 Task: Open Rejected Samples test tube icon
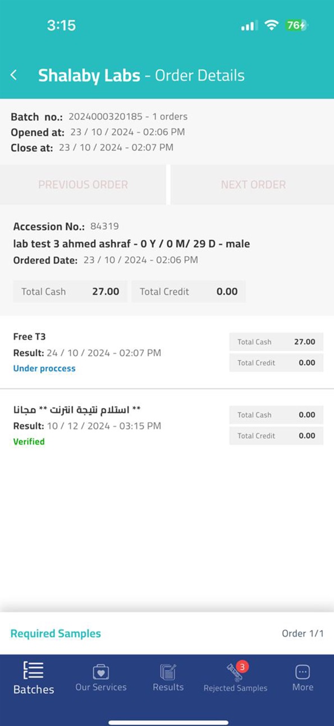[234, 673]
